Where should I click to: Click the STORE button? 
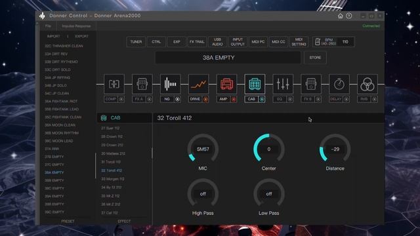click(315, 58)
